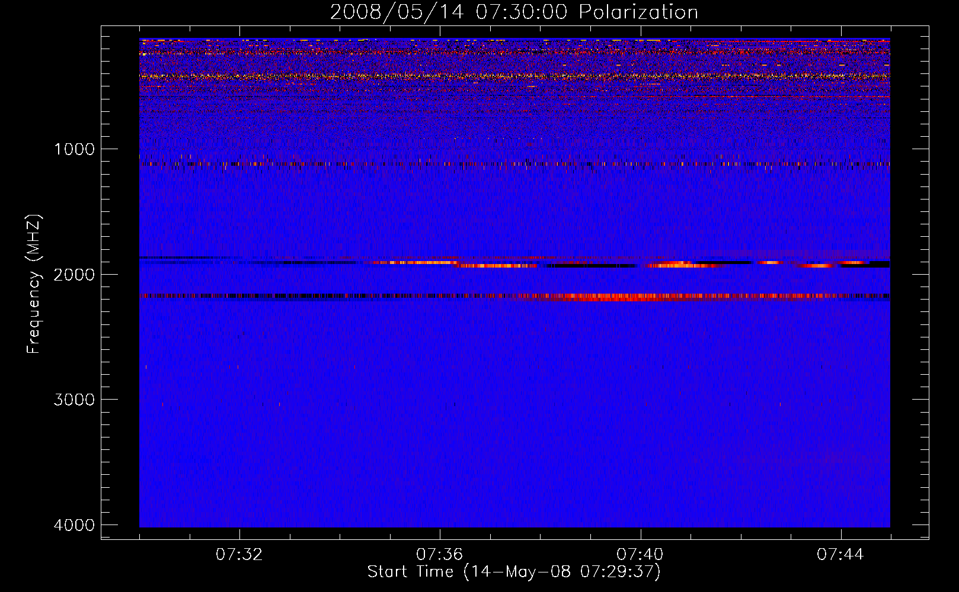This screenshot has height=592, width=959.
Task: Click the orange noise band near 1100 MHz
Action: tap(514, 164)
